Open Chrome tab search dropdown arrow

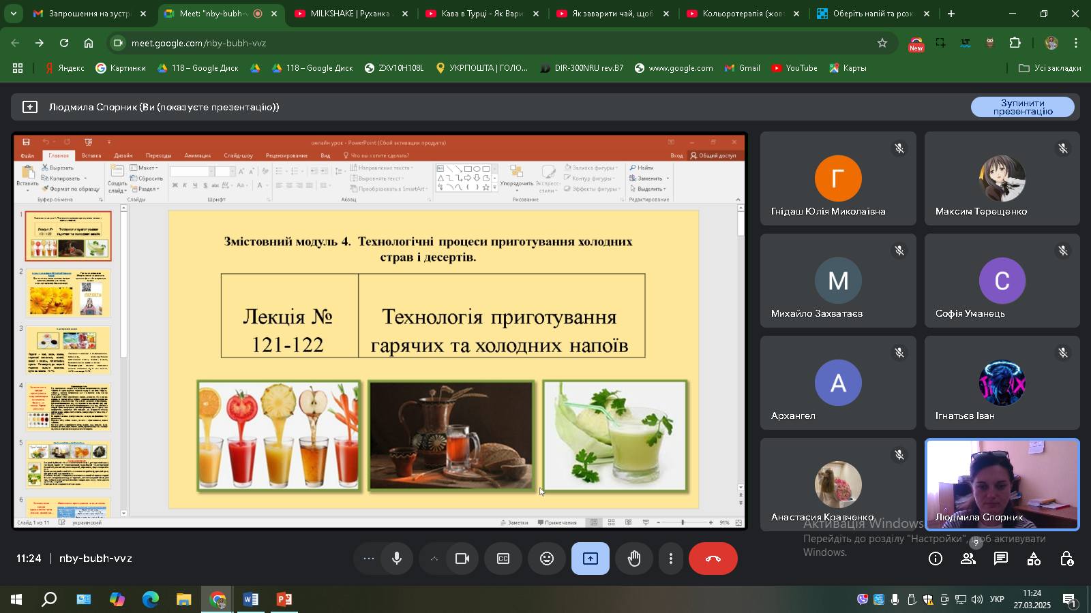[13, 14]
